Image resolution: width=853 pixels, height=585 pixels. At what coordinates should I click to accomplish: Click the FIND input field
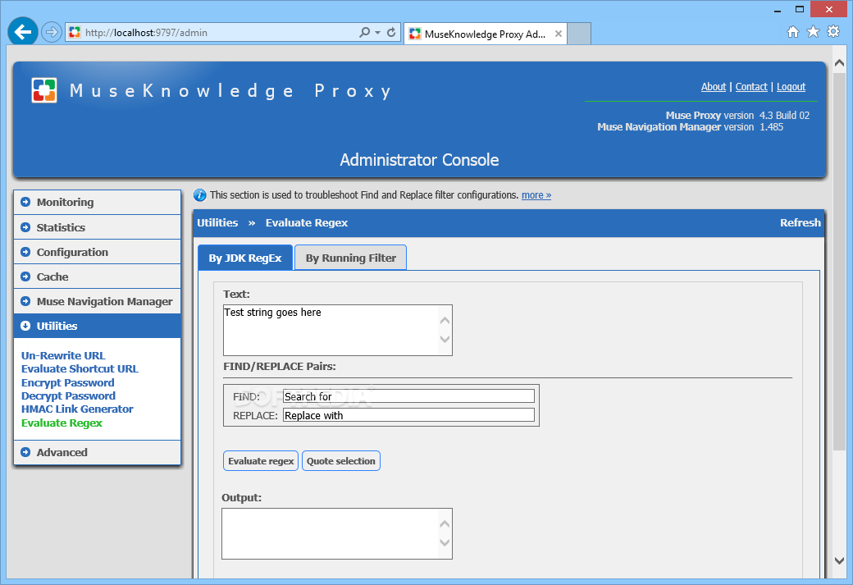pos(408,396)
